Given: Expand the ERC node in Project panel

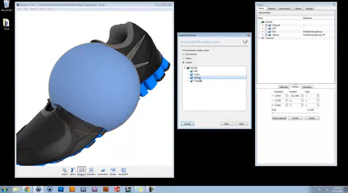Looking at the screenshot, I should pyautogui.click(x=263, y=29).
